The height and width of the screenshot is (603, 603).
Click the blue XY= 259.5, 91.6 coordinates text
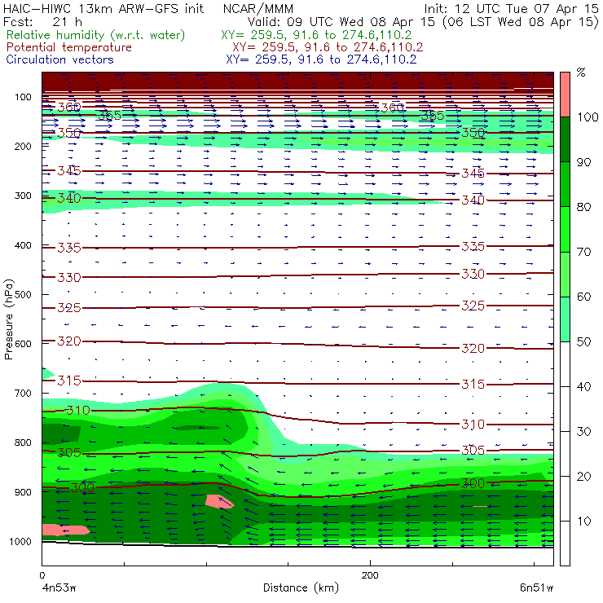coord(321,59)
